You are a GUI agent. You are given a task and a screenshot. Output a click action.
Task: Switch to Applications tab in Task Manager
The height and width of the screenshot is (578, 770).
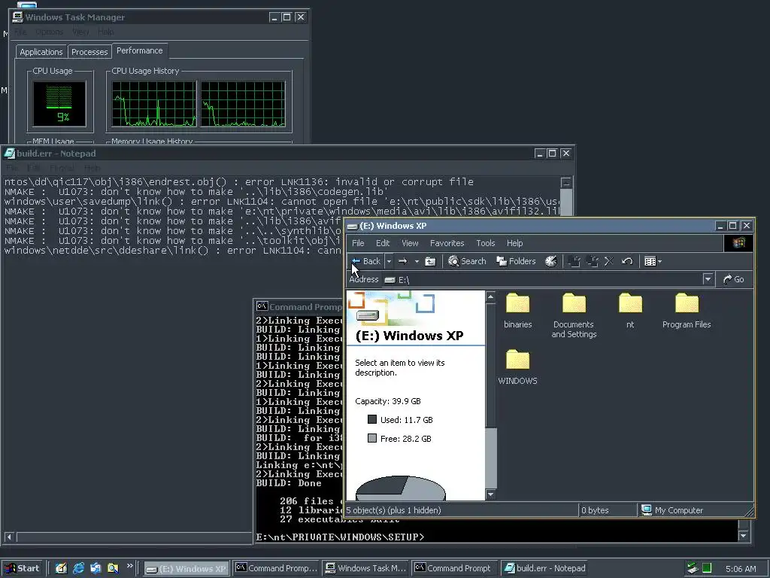pos(41,52)
